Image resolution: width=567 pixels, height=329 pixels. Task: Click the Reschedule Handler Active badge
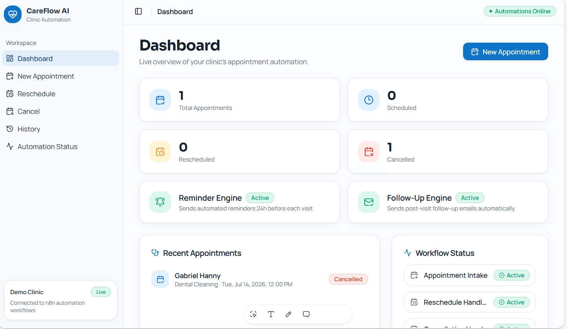pyautogui.click(x=511, y=302)
